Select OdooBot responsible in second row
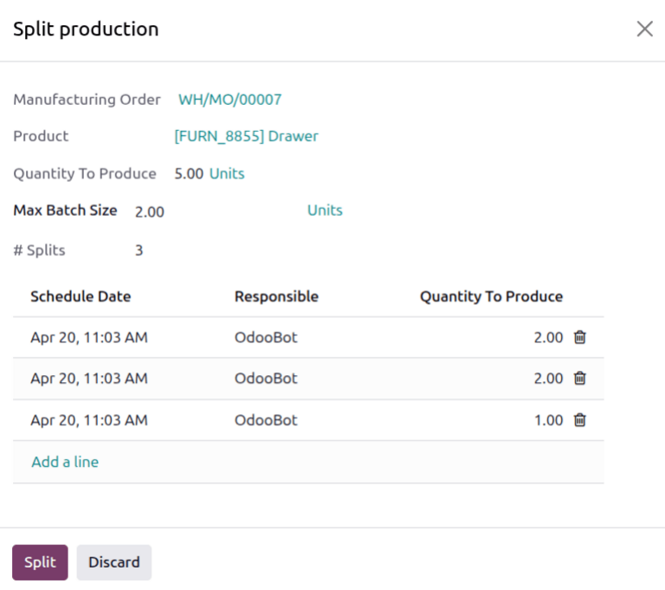Image resolution: width=665 pixels, height=590 pixels. (x=266, y=379)
